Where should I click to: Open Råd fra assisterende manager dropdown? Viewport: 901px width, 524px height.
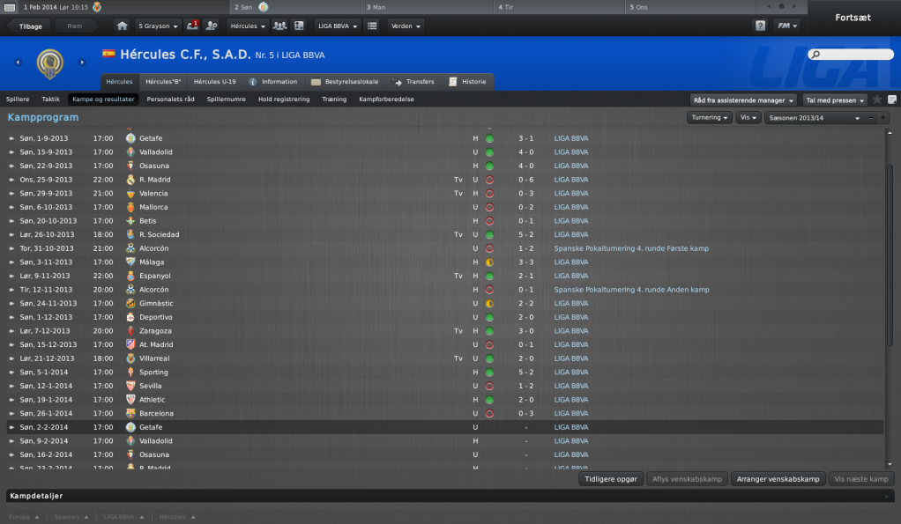click(743, 100)
